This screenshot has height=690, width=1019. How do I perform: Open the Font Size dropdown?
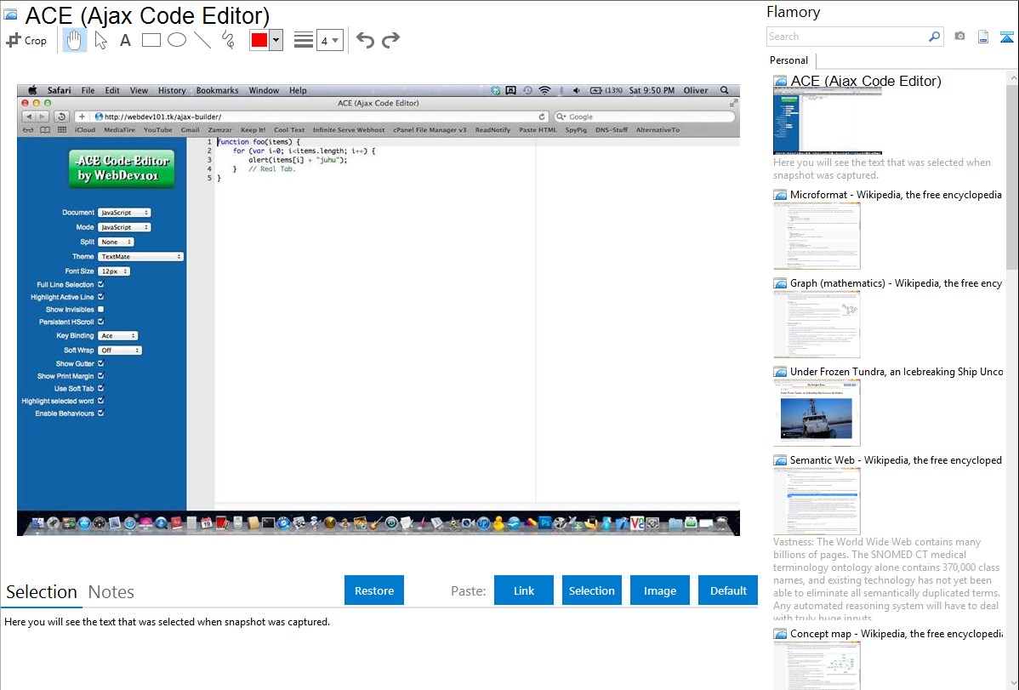pyautogui.click(x=114, y=271)
